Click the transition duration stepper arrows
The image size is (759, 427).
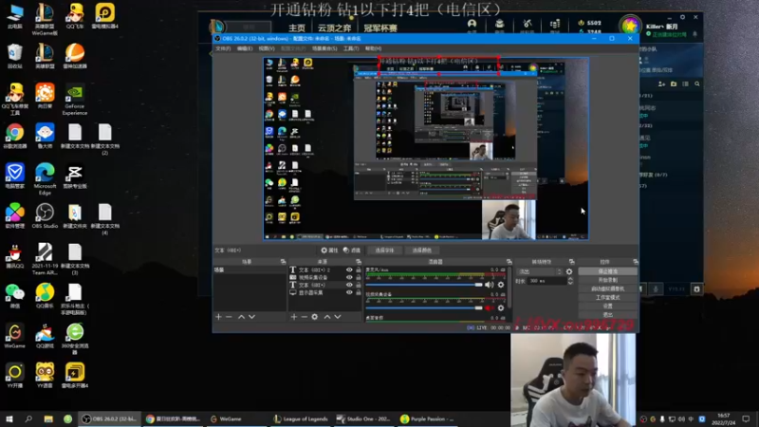(x=570, y=281)
